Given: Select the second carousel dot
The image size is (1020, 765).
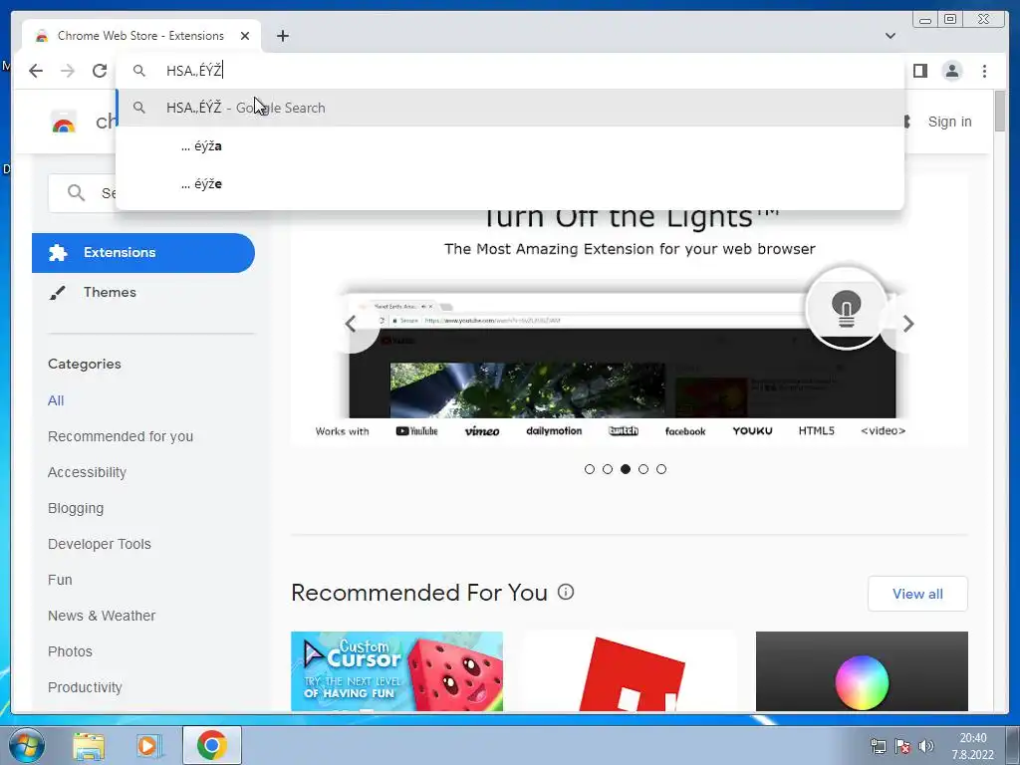Looking at the screenshot, I should 608,469.
